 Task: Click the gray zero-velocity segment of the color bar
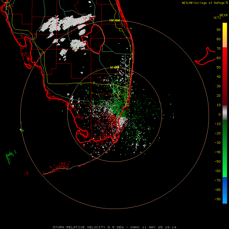pos(225,113)
